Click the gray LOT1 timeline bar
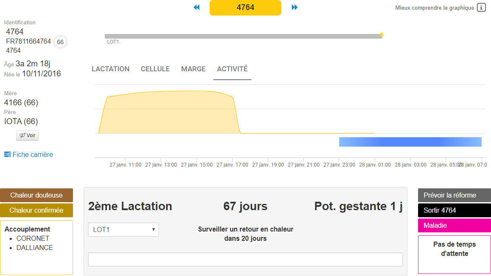The width and height of the screenshot is (491, 276). tap(243, 36)
